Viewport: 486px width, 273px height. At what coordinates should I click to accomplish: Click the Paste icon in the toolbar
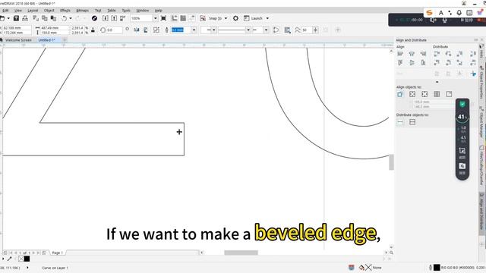coord(53,18)
